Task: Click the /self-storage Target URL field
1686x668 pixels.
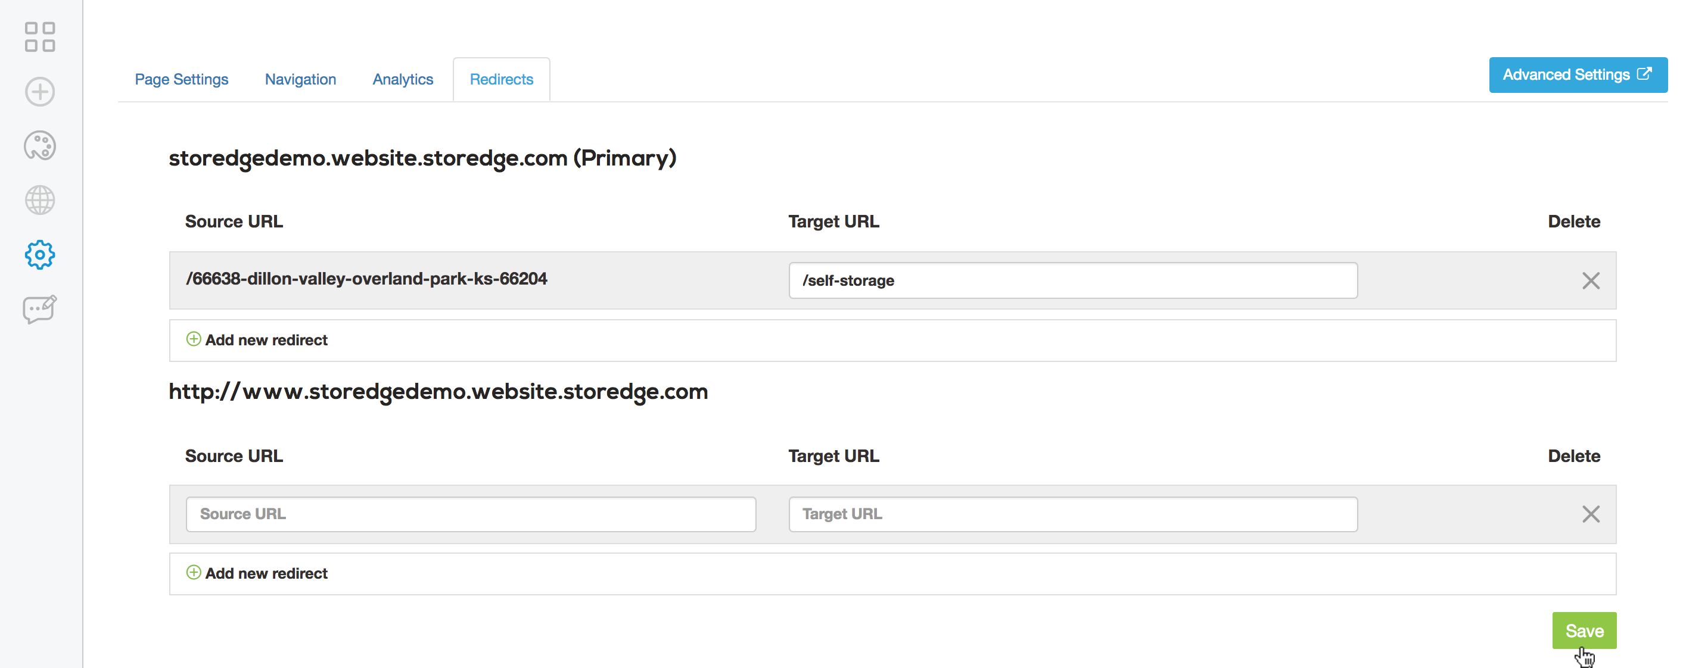Action: (x=1073, y=280)
